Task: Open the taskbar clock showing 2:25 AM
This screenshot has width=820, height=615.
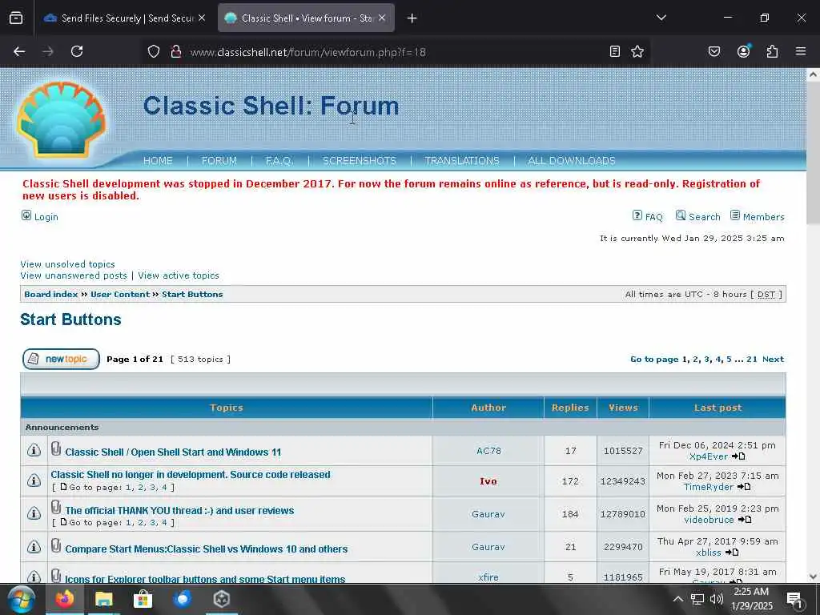Action: [x=752, y=599]
